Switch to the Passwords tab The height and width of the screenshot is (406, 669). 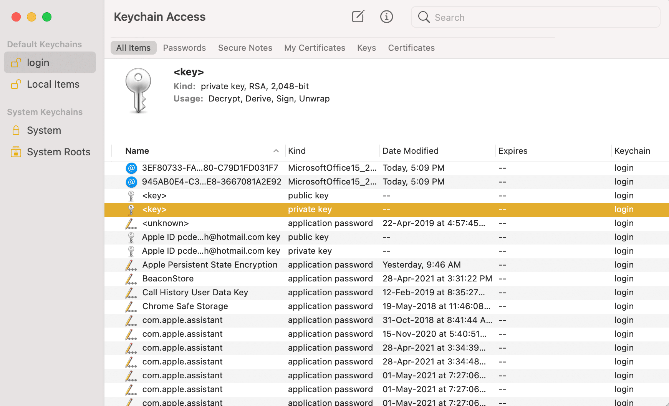(184, 48)
